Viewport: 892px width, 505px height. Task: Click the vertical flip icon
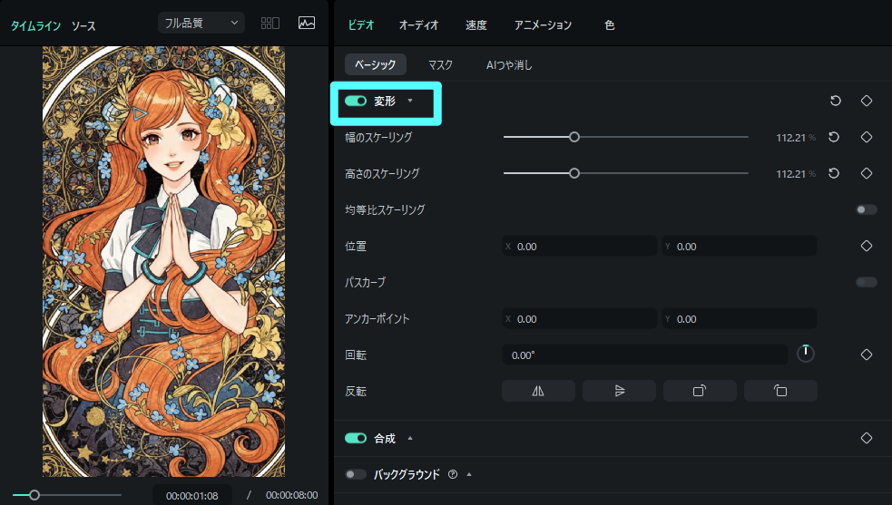tap(619, 391)
